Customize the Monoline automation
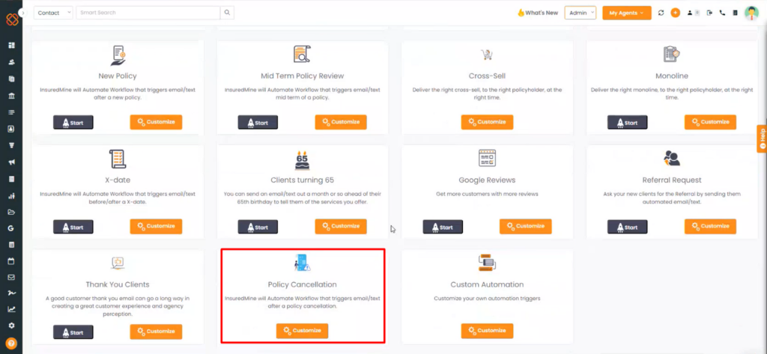 coord(710,122)
